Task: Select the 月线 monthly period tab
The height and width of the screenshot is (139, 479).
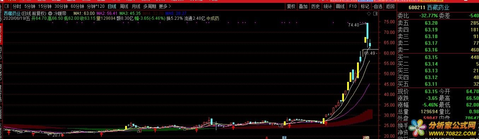Action: coord(136,6)
